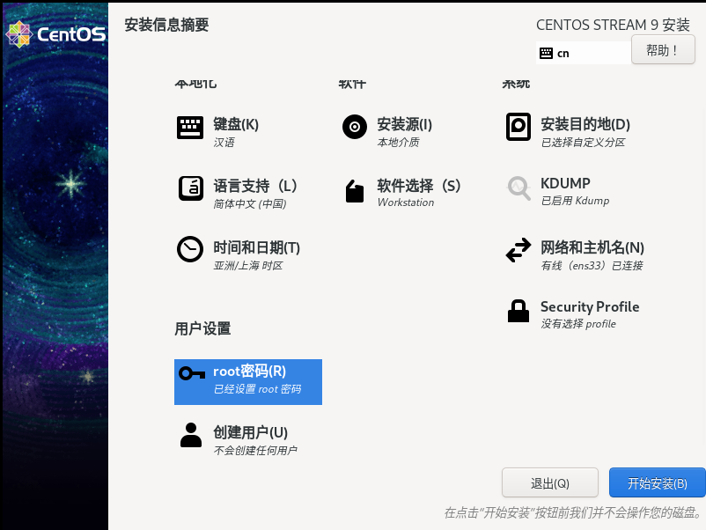Open the Security Profile lock icon
The width and height of the screenshot is (706, 530).
click(518, 311)
